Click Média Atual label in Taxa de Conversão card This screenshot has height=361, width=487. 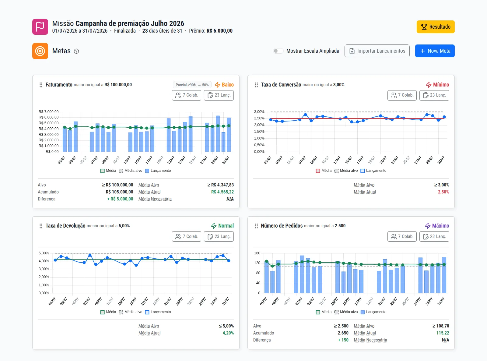(x=365, y=192)
